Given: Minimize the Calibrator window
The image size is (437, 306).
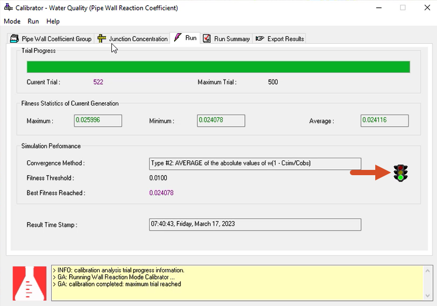Looking at the screenshot, I should tap(379, 7).
